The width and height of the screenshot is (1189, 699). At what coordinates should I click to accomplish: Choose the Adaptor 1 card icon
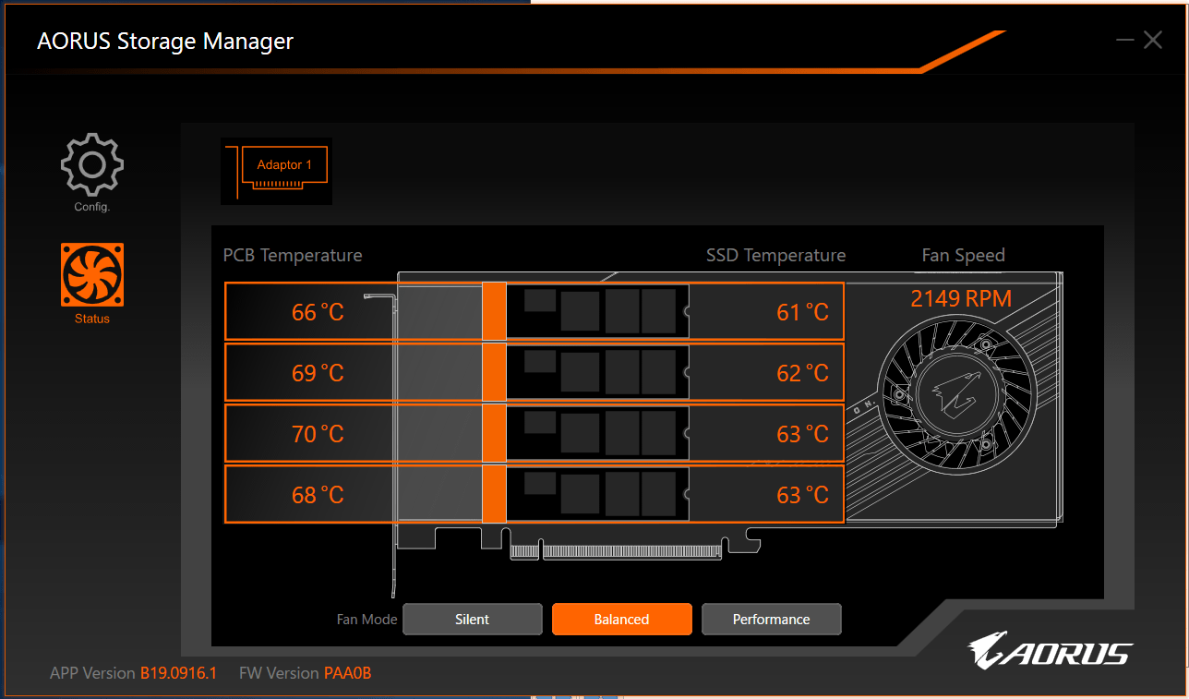(x=276, y=171)
